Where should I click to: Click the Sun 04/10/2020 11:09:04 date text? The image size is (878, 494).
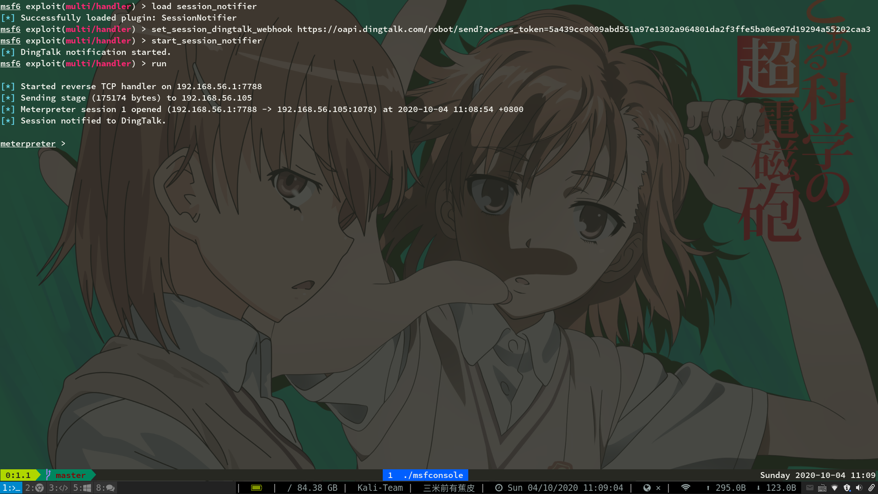[565, 488]
